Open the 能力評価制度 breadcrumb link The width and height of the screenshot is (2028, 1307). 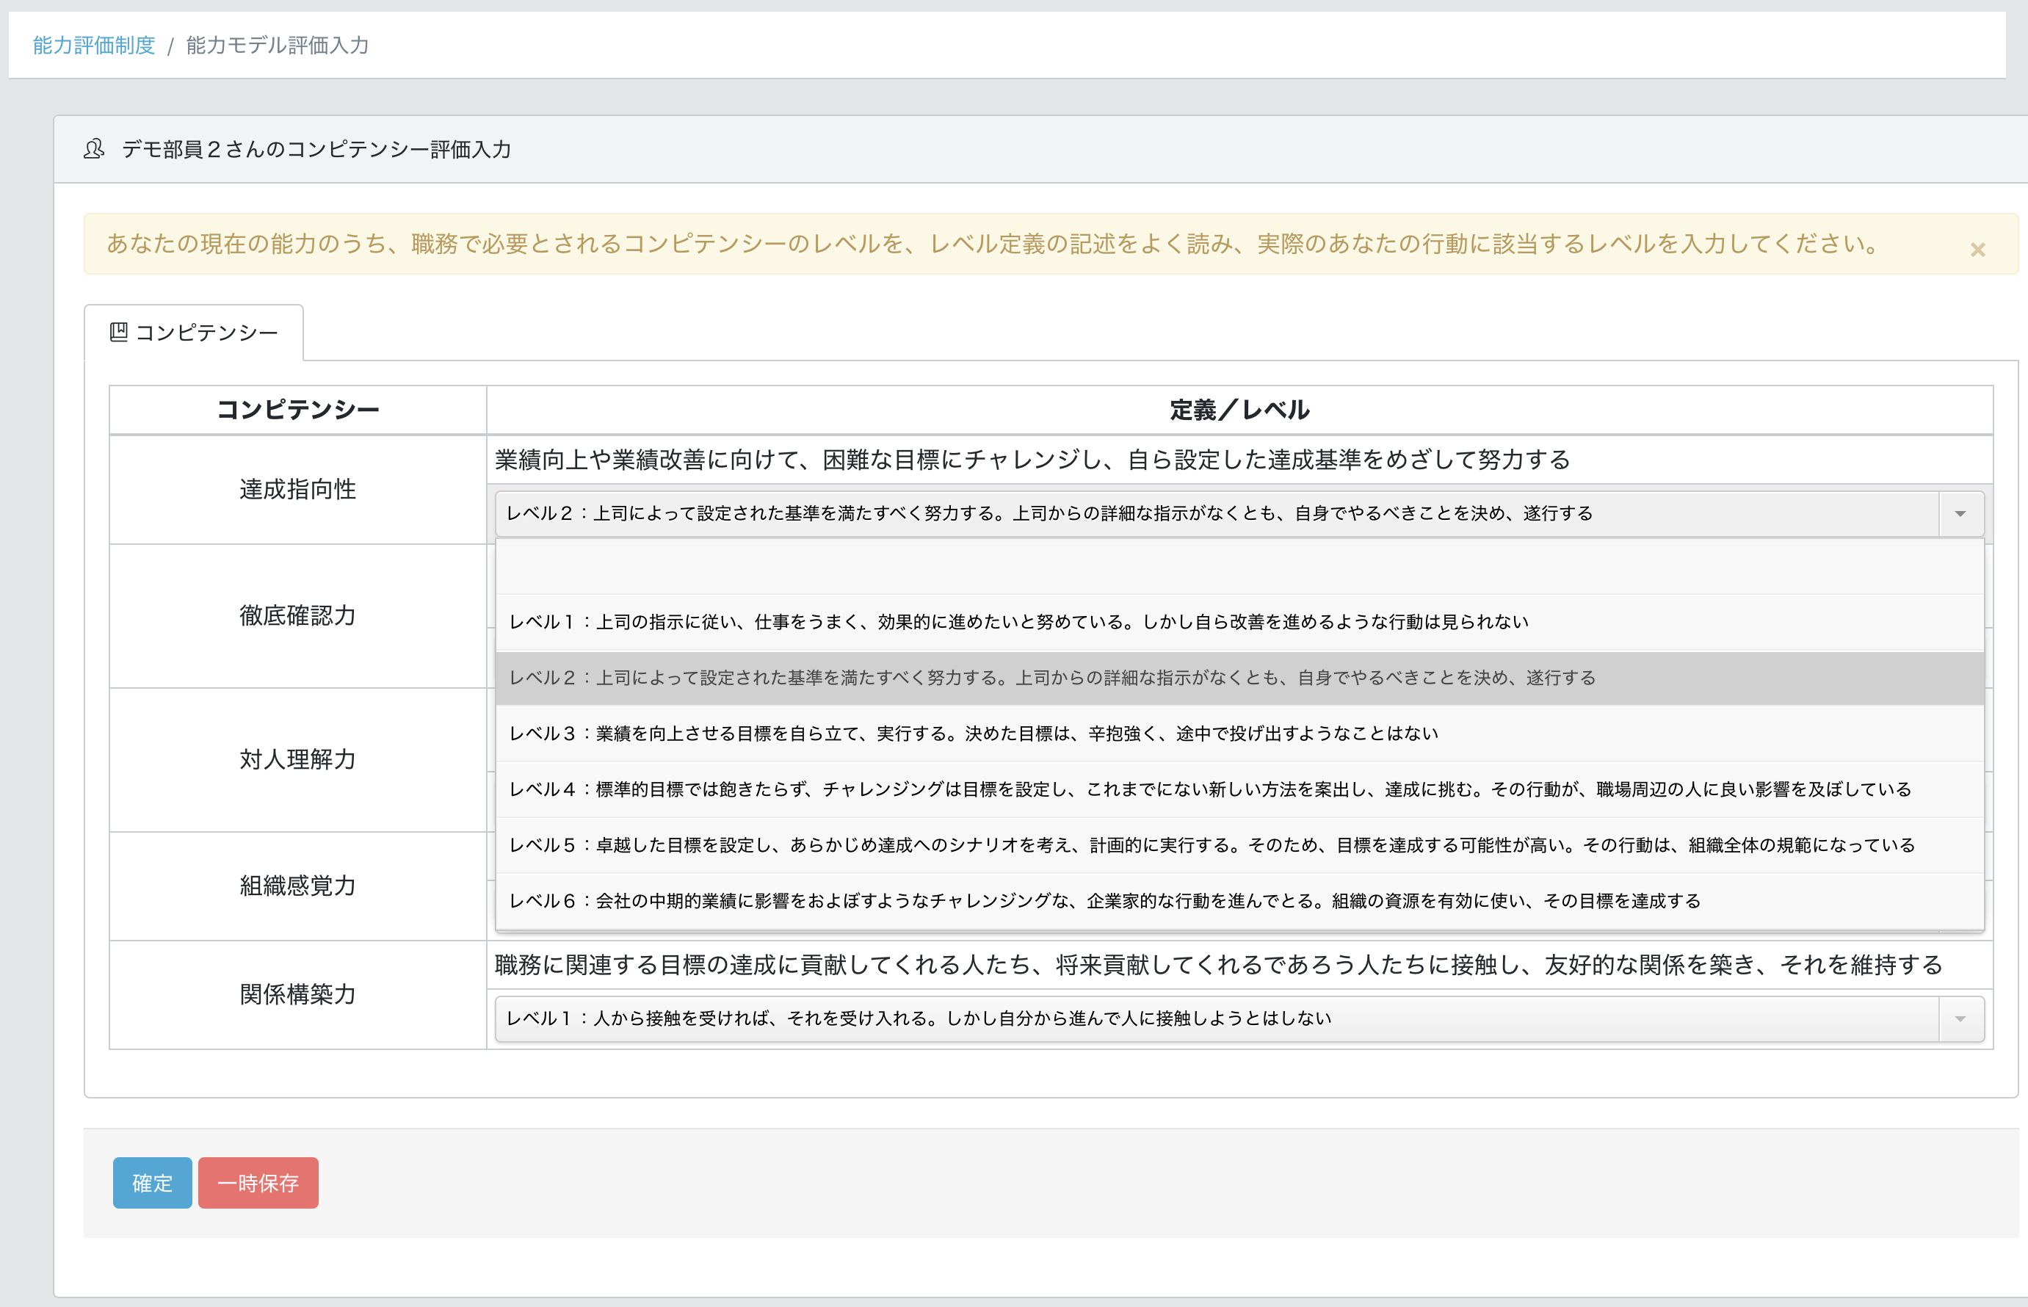click(x=93, y=45)
